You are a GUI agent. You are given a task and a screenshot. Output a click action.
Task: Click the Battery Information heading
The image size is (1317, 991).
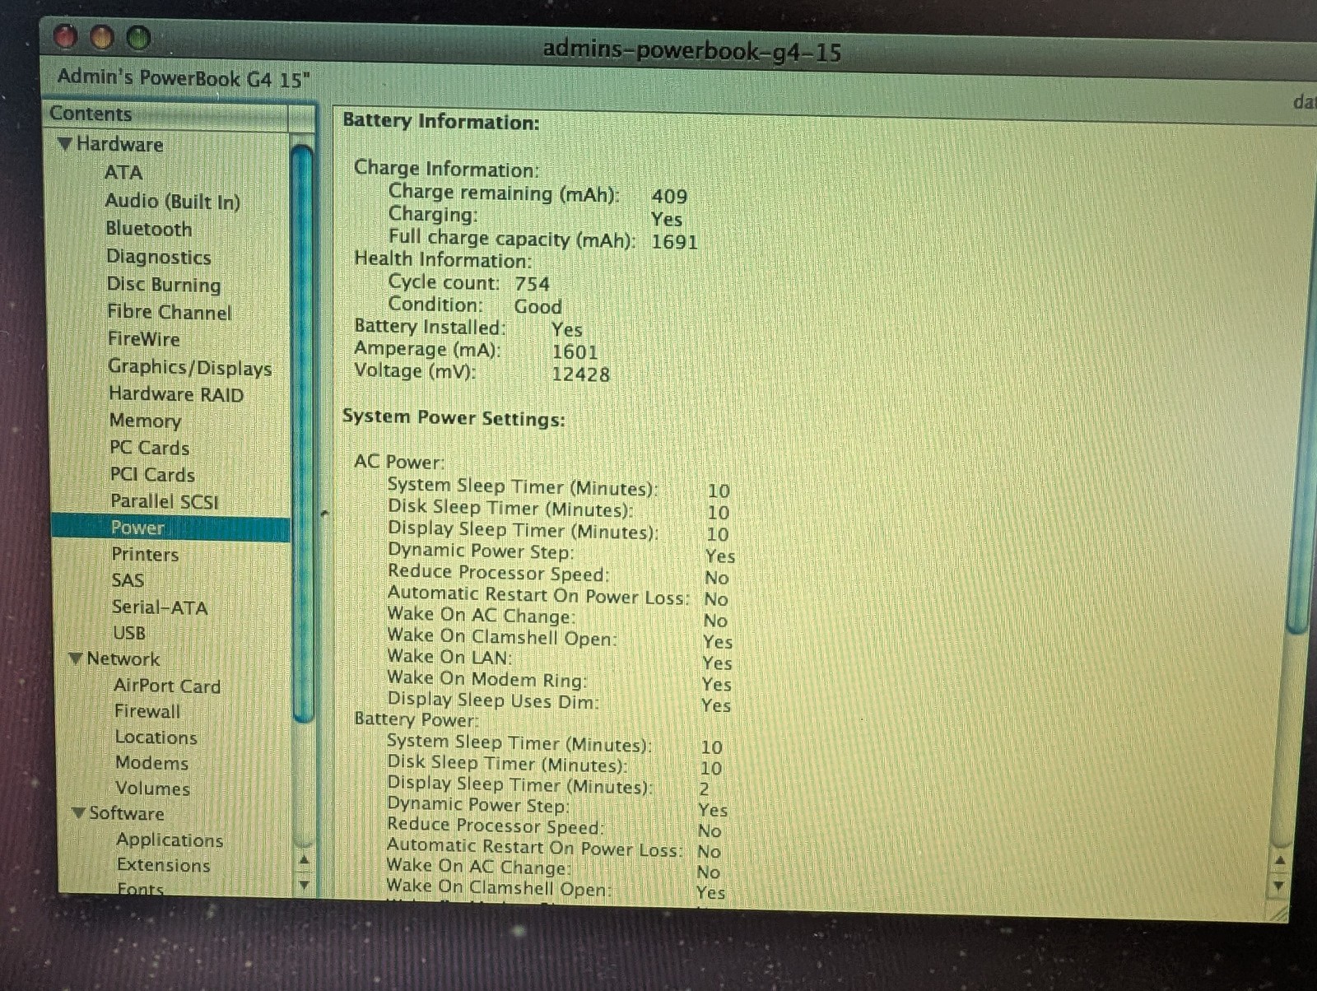click(x=440, y=122)
